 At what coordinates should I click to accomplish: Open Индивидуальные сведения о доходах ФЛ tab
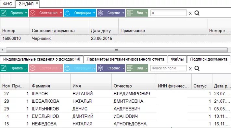42,59
